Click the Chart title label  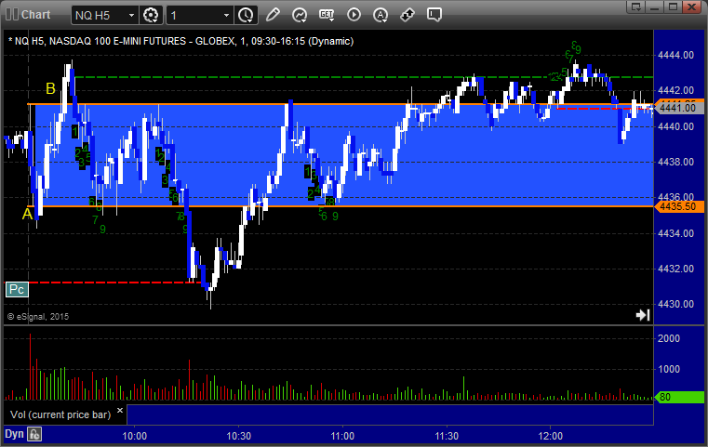pyautogui.click(x=36, y=15)
